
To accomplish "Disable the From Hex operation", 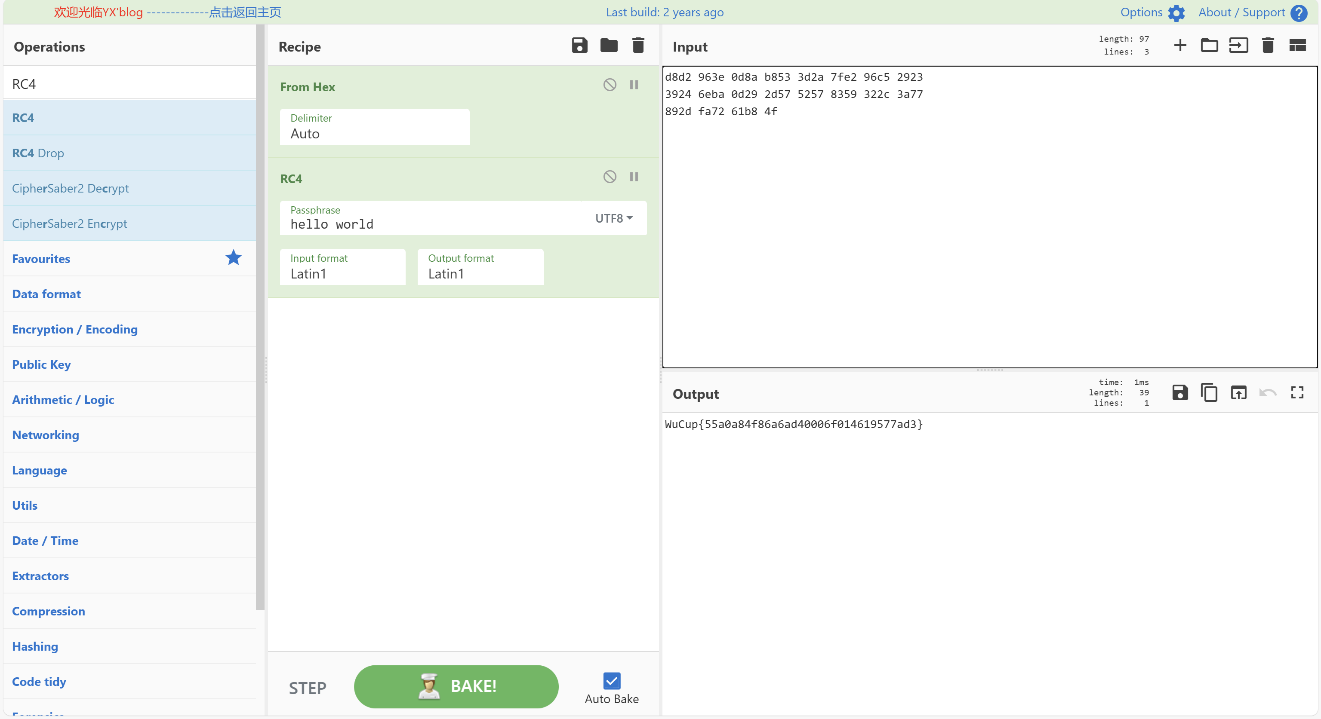I will pos(610,85).
